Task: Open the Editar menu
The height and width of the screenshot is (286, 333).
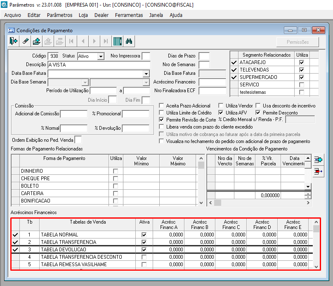Action: tap(34, 15)
